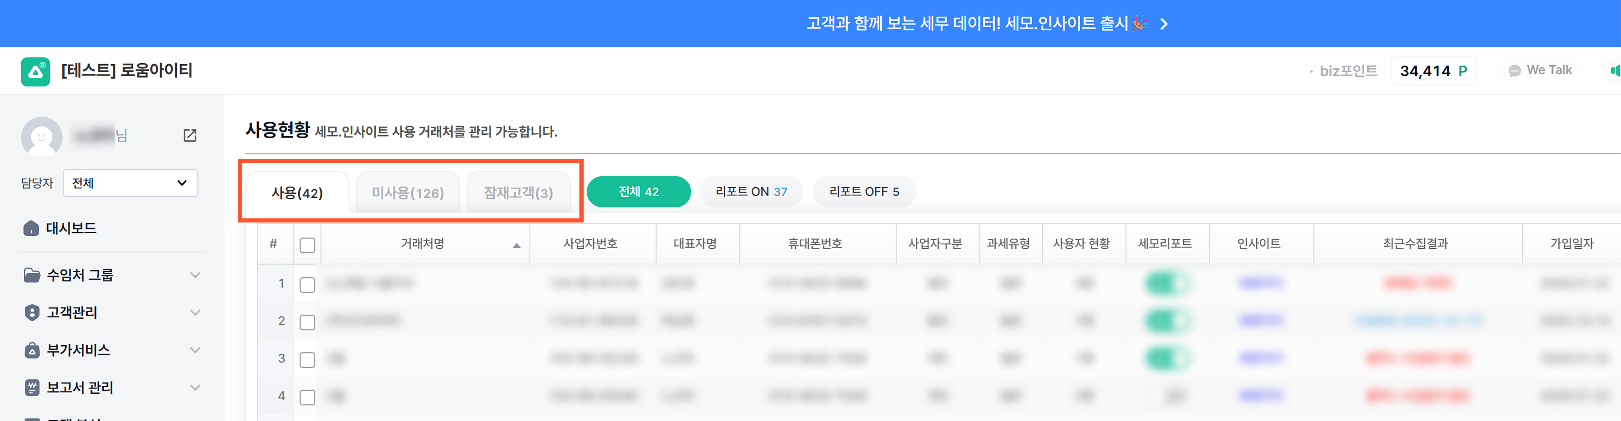Click the green app logo icon

pos(35,71)
